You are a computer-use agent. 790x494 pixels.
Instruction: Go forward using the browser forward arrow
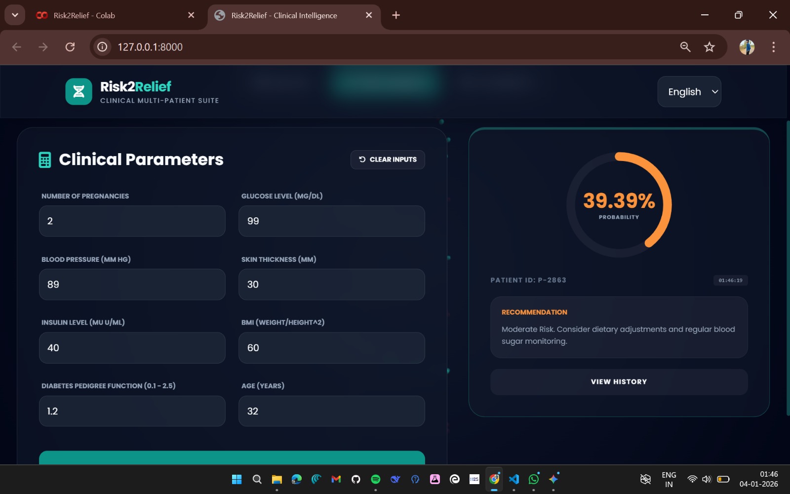[43, 47]
